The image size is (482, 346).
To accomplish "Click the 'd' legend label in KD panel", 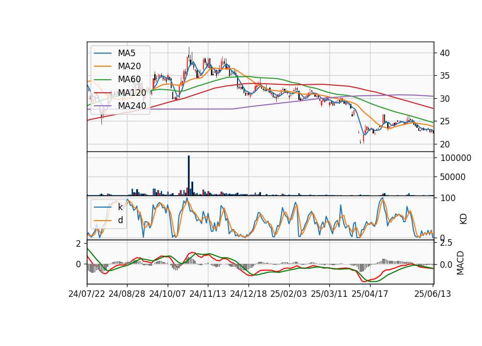I will (120, 220).
